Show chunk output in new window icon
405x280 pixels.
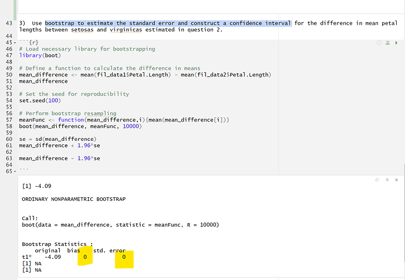pos(377,180)
